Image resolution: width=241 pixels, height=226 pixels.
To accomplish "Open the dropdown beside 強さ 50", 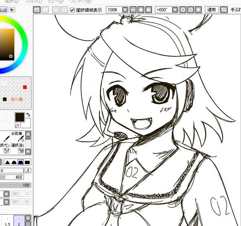I will (x=7, y=194).
